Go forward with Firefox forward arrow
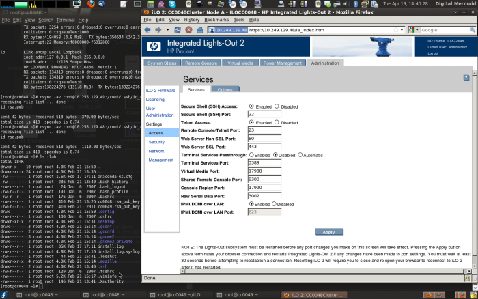This screenshot has height=299, width=478. click(158, 30)
